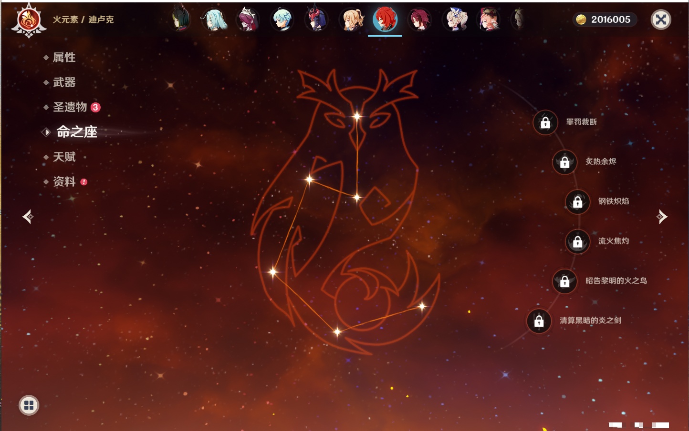This screenshot has width=689, height=431.
Task: Select the character wearing a red mask
Action: [317, 20]
